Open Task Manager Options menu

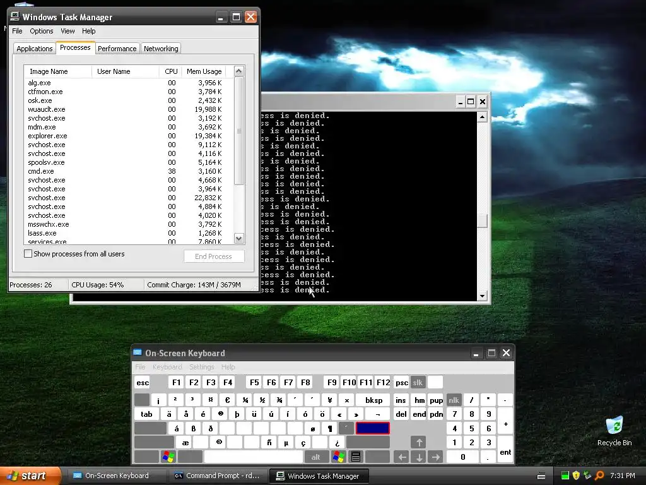[41, 31]
